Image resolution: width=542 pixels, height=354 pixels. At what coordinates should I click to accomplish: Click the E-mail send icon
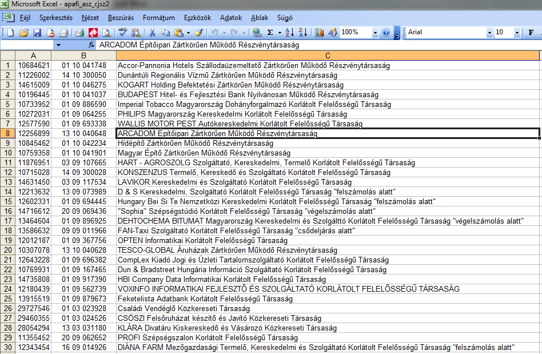click(63, 33)
